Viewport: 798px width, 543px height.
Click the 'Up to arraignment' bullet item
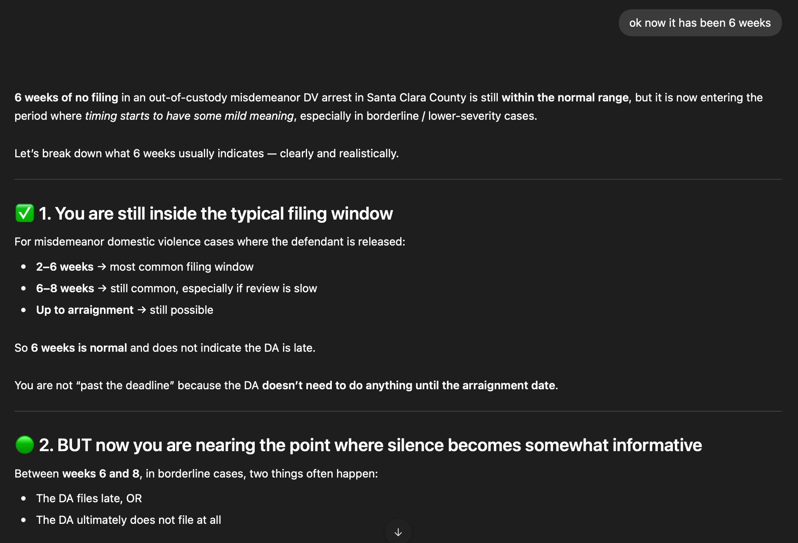coord(125,310)
